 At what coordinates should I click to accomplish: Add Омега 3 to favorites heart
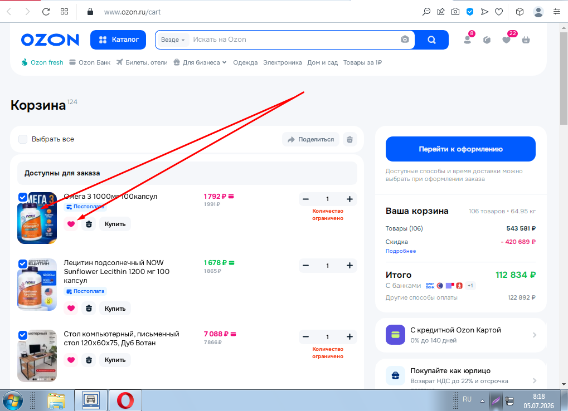point(71,224)
